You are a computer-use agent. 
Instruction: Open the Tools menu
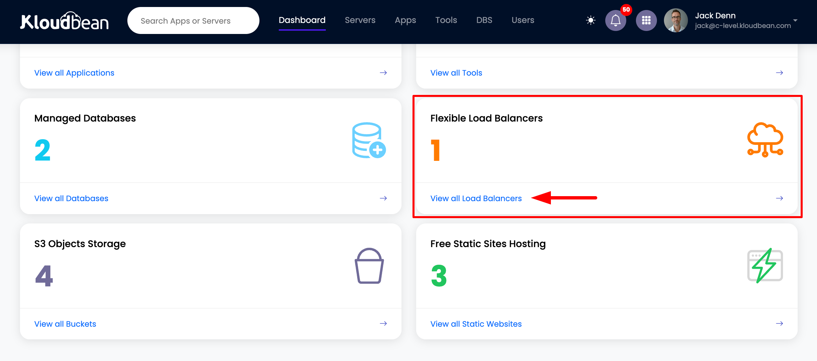pyautogui.click(x=446, y=20)
